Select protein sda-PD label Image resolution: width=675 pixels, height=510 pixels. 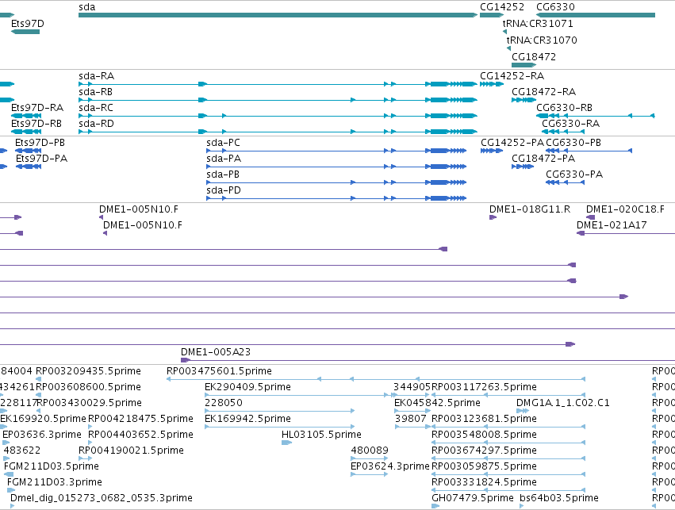(x=224, y=190)
